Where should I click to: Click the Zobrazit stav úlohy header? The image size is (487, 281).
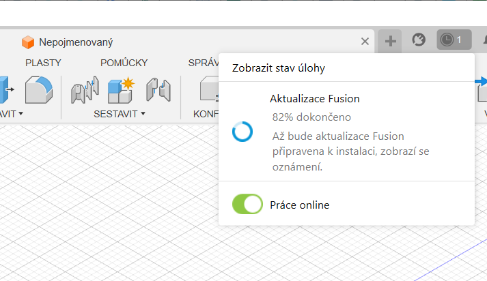279,68
